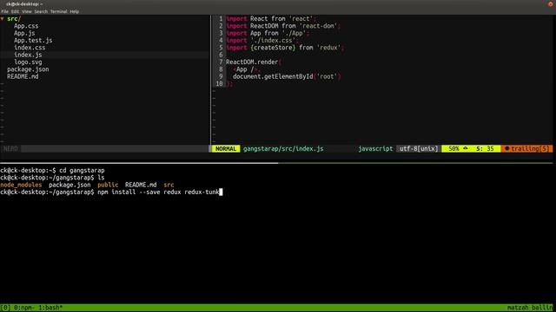Image resolution: width=556 pixels, height=312 pixels.
Task: Click the trailing[5] warning segment
Action: [x=527, y=148]
